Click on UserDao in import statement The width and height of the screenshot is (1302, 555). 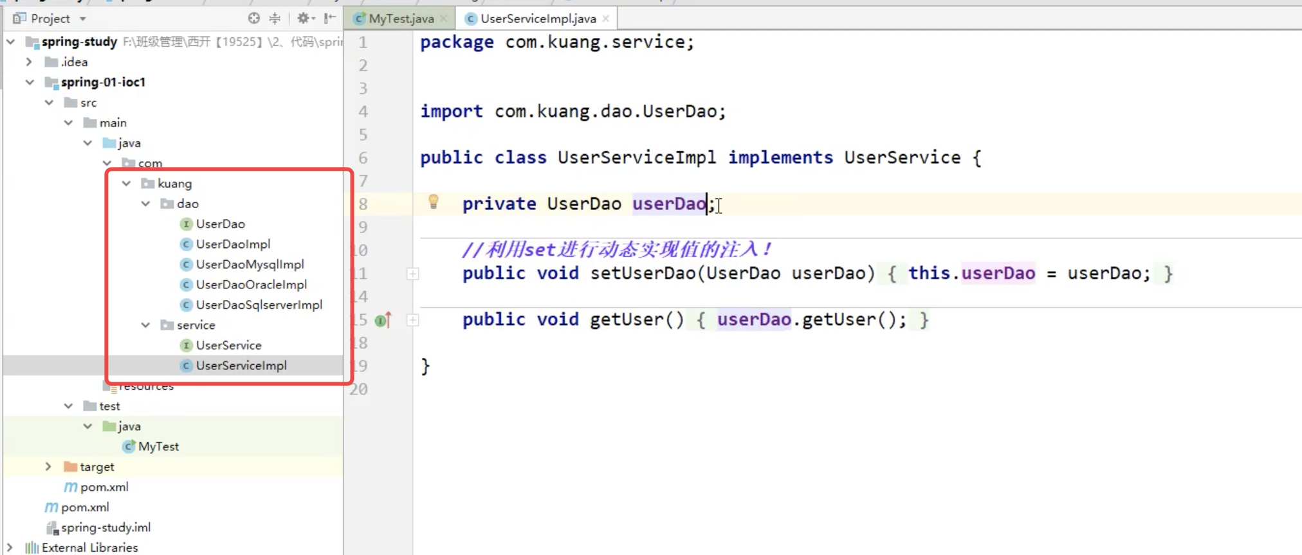click(679, 111)
